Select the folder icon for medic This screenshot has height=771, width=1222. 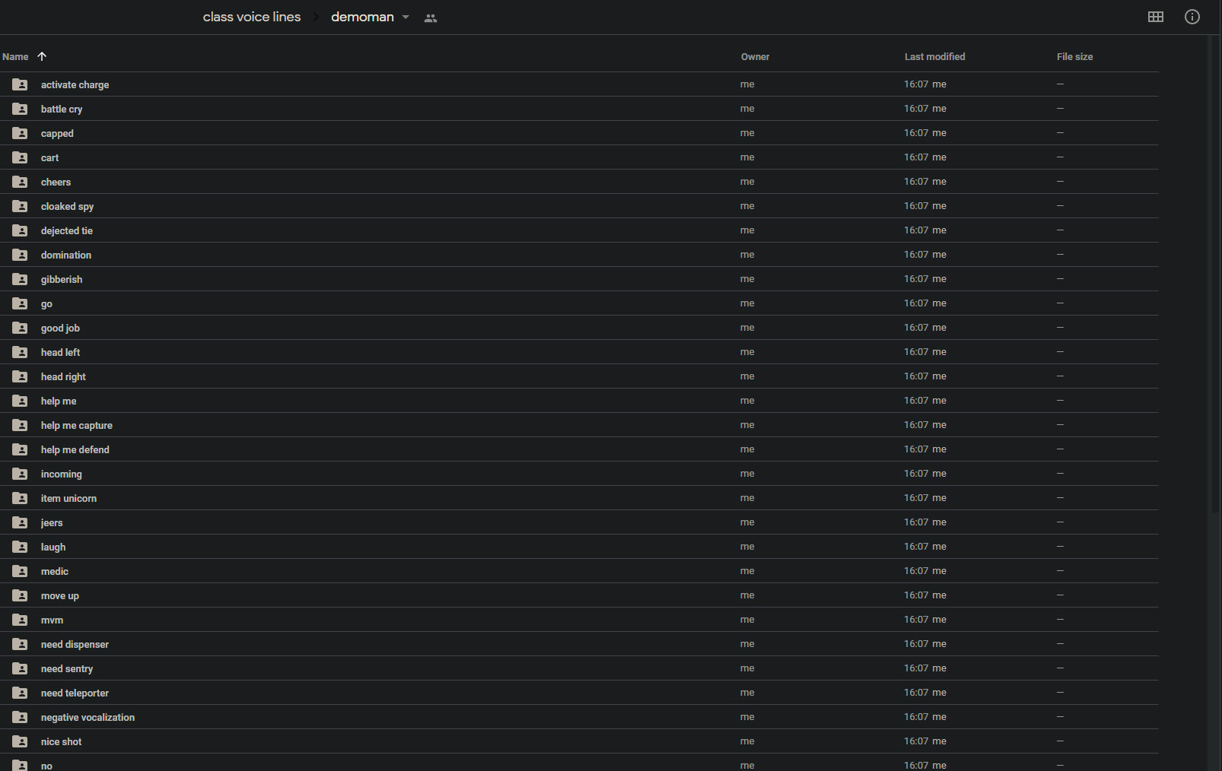(20, 571)
